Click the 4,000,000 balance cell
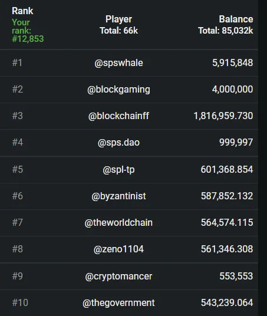Viewport: 267px width, 316px height. [x=232, y=89]
